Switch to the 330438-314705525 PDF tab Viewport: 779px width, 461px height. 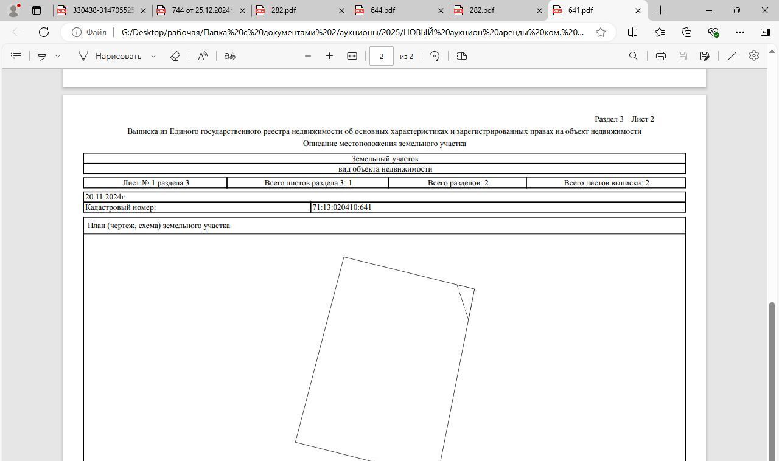(102, 10)
